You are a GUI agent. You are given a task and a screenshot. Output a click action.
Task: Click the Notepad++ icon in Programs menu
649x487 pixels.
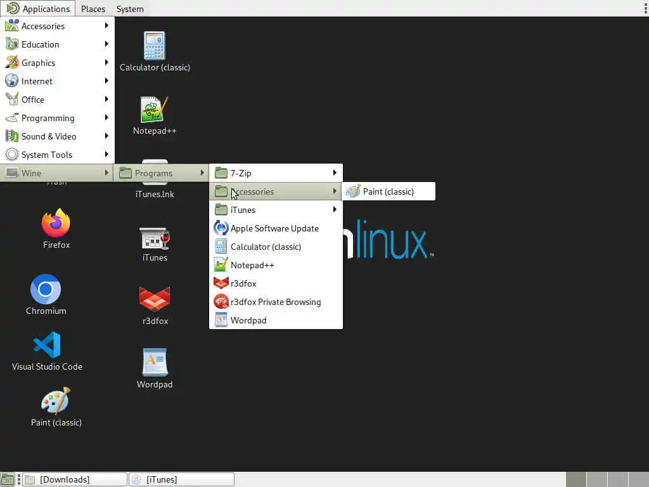221,265
